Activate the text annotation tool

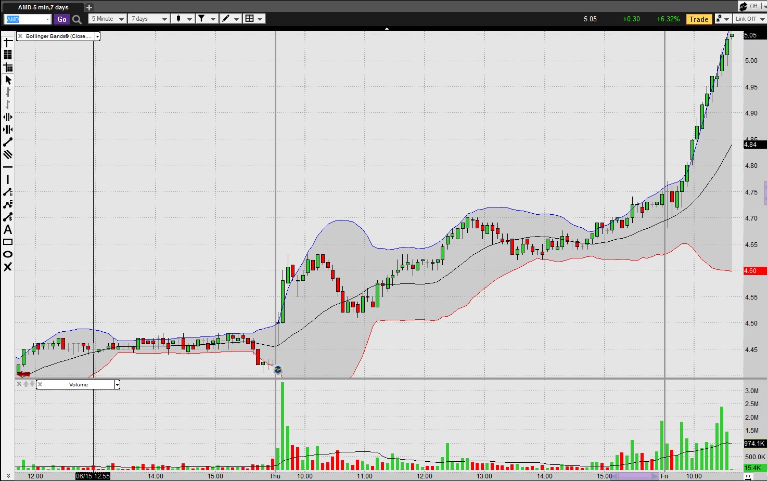(x=8, y=230)
